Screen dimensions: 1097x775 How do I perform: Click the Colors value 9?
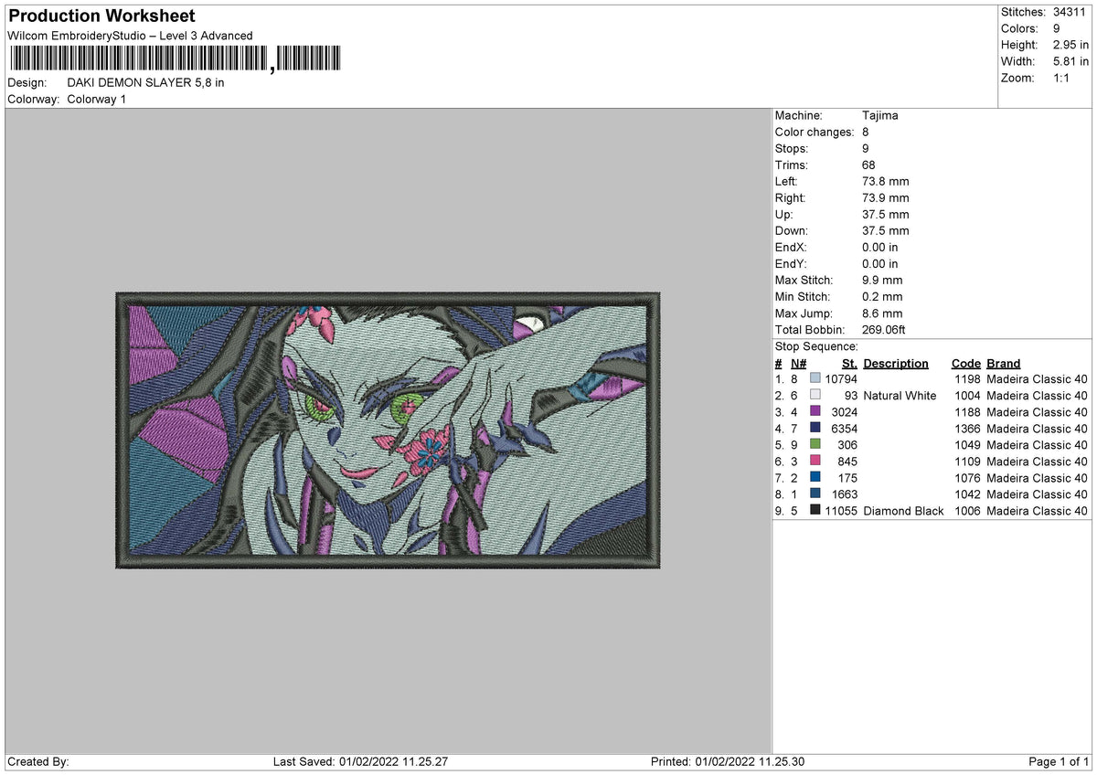1056,28
